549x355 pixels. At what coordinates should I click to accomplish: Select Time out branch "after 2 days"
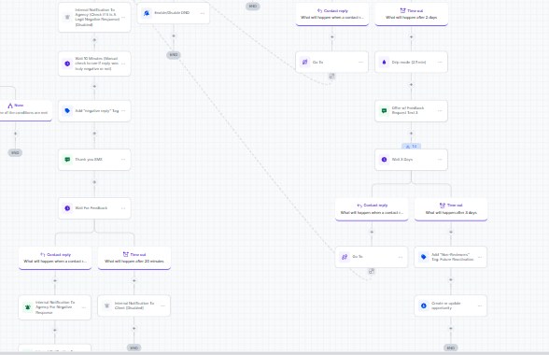pos(412,14)
